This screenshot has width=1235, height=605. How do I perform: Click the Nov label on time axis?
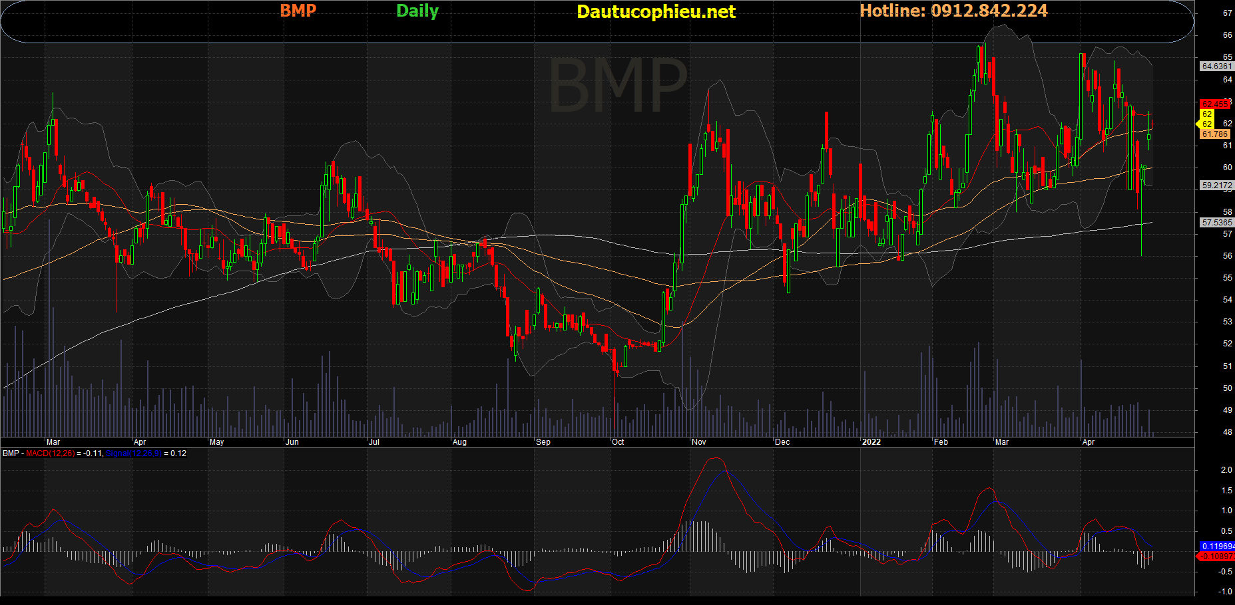[699, 442]
